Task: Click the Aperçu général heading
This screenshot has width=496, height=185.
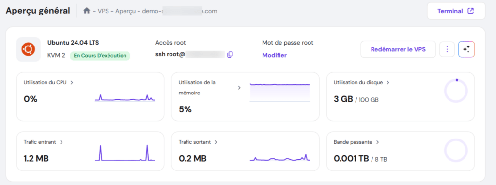Action: (38, 11)
